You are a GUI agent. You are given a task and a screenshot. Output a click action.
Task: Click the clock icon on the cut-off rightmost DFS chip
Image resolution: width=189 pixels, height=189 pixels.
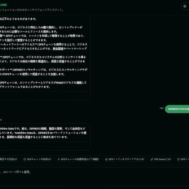tap(178, 159)
